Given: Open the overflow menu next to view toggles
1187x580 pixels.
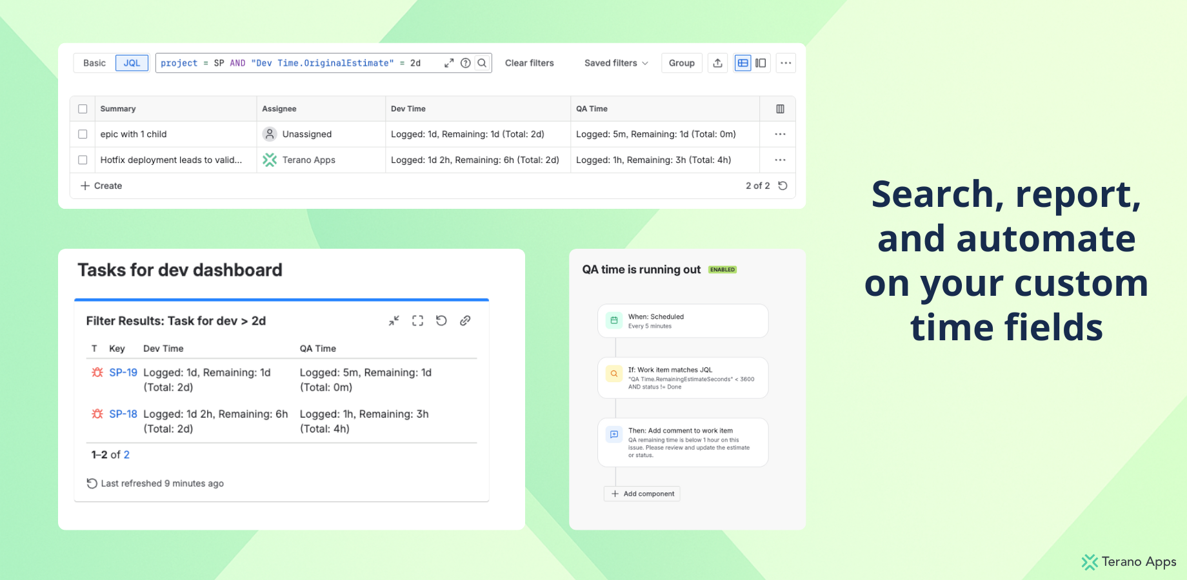Looking at the screenshot, I should 786,63.
